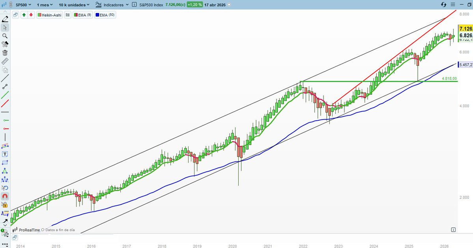Open the 10 k unidades dropdown
This screenshot has height=248, width=473.
pos(74,5)
